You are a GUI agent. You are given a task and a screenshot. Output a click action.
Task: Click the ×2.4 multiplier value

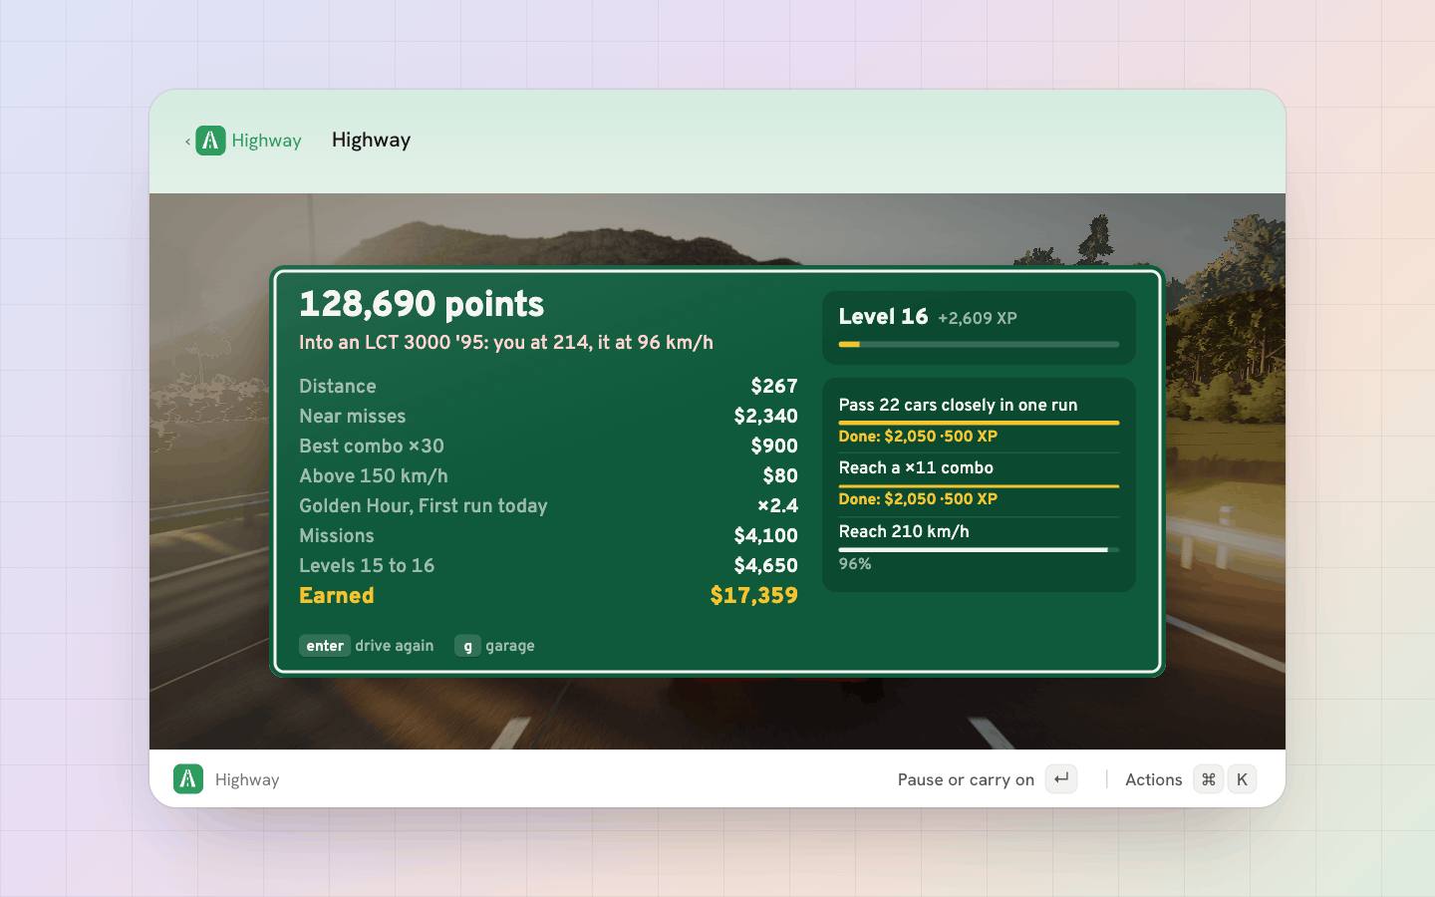[777, 506]
